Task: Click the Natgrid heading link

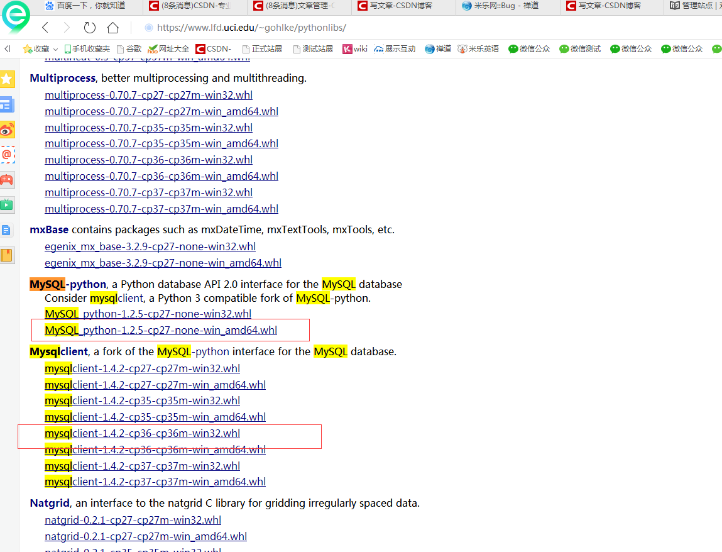Action: pos(50,503)
